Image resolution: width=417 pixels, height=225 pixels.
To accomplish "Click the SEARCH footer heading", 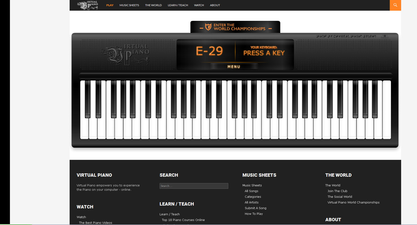I will (169, 175).
